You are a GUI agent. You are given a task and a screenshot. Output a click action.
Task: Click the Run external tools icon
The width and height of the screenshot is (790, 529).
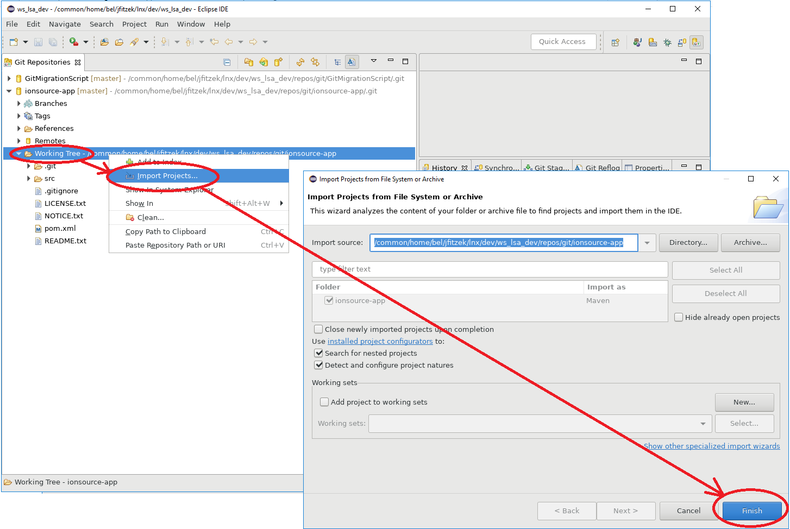(x=74, y=42)
